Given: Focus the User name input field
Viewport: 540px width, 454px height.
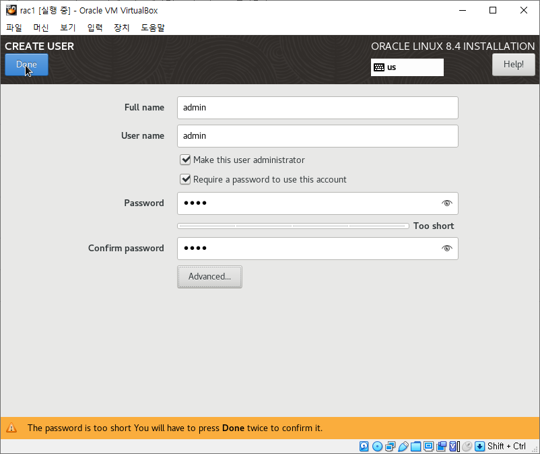Looking at the screenshot, I should [x=318, y=136].
